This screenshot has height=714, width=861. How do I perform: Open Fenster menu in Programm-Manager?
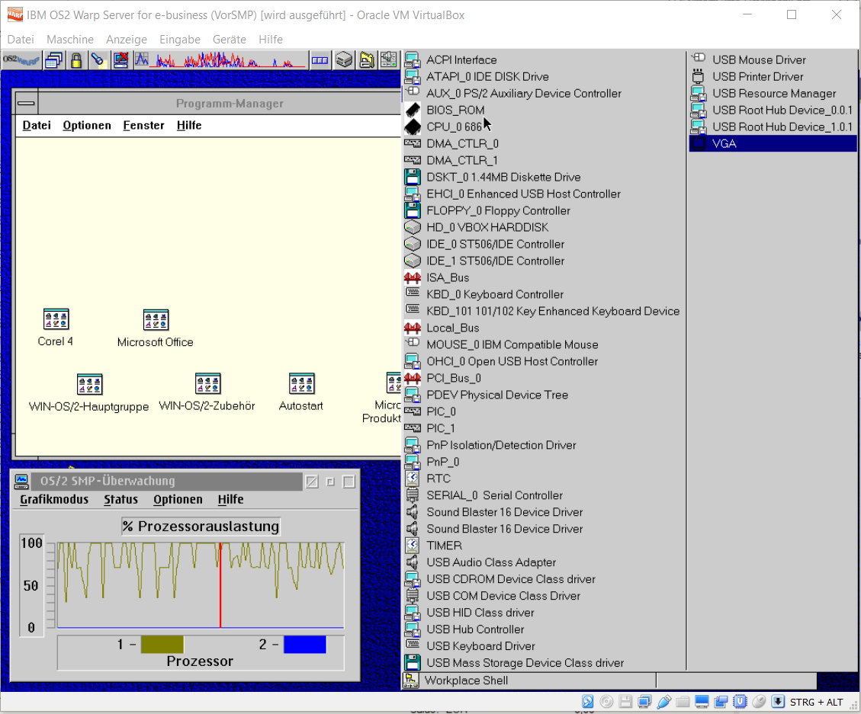coord(143,126)
